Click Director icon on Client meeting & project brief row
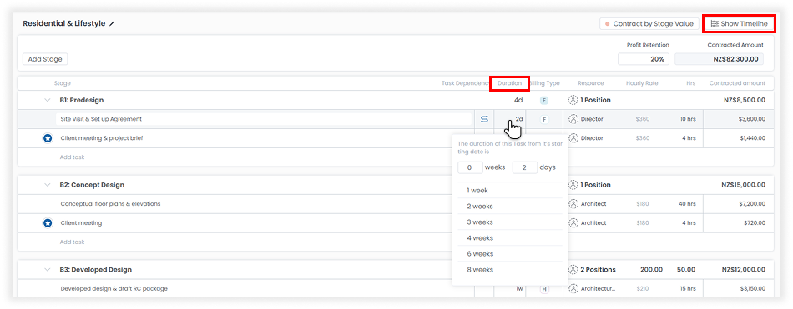 573,137
